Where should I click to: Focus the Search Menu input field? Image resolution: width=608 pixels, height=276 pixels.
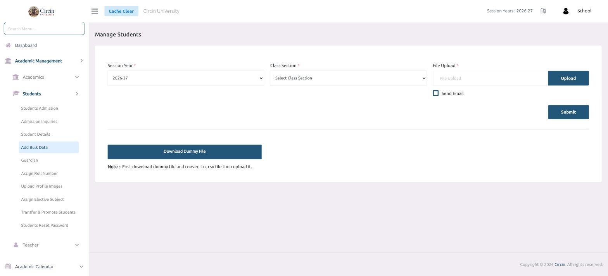pyautogui.click(x=44, y=29)
